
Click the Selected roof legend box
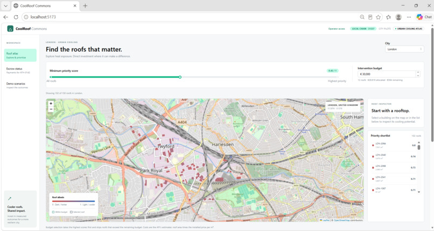point(71,212)
